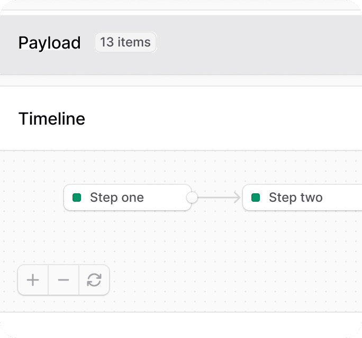Open the 13 items badge

(125, 42)
